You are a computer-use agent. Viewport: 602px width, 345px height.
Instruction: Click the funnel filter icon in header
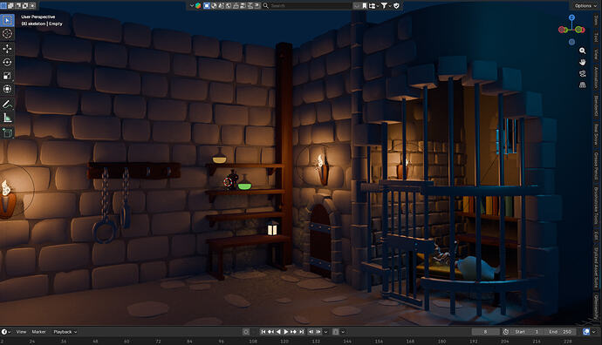pos(384,6)
